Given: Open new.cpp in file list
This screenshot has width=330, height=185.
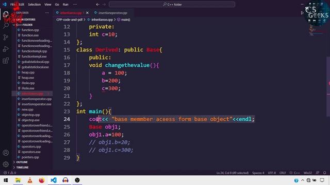Looking at the screenshot, I should coord(27,109).
